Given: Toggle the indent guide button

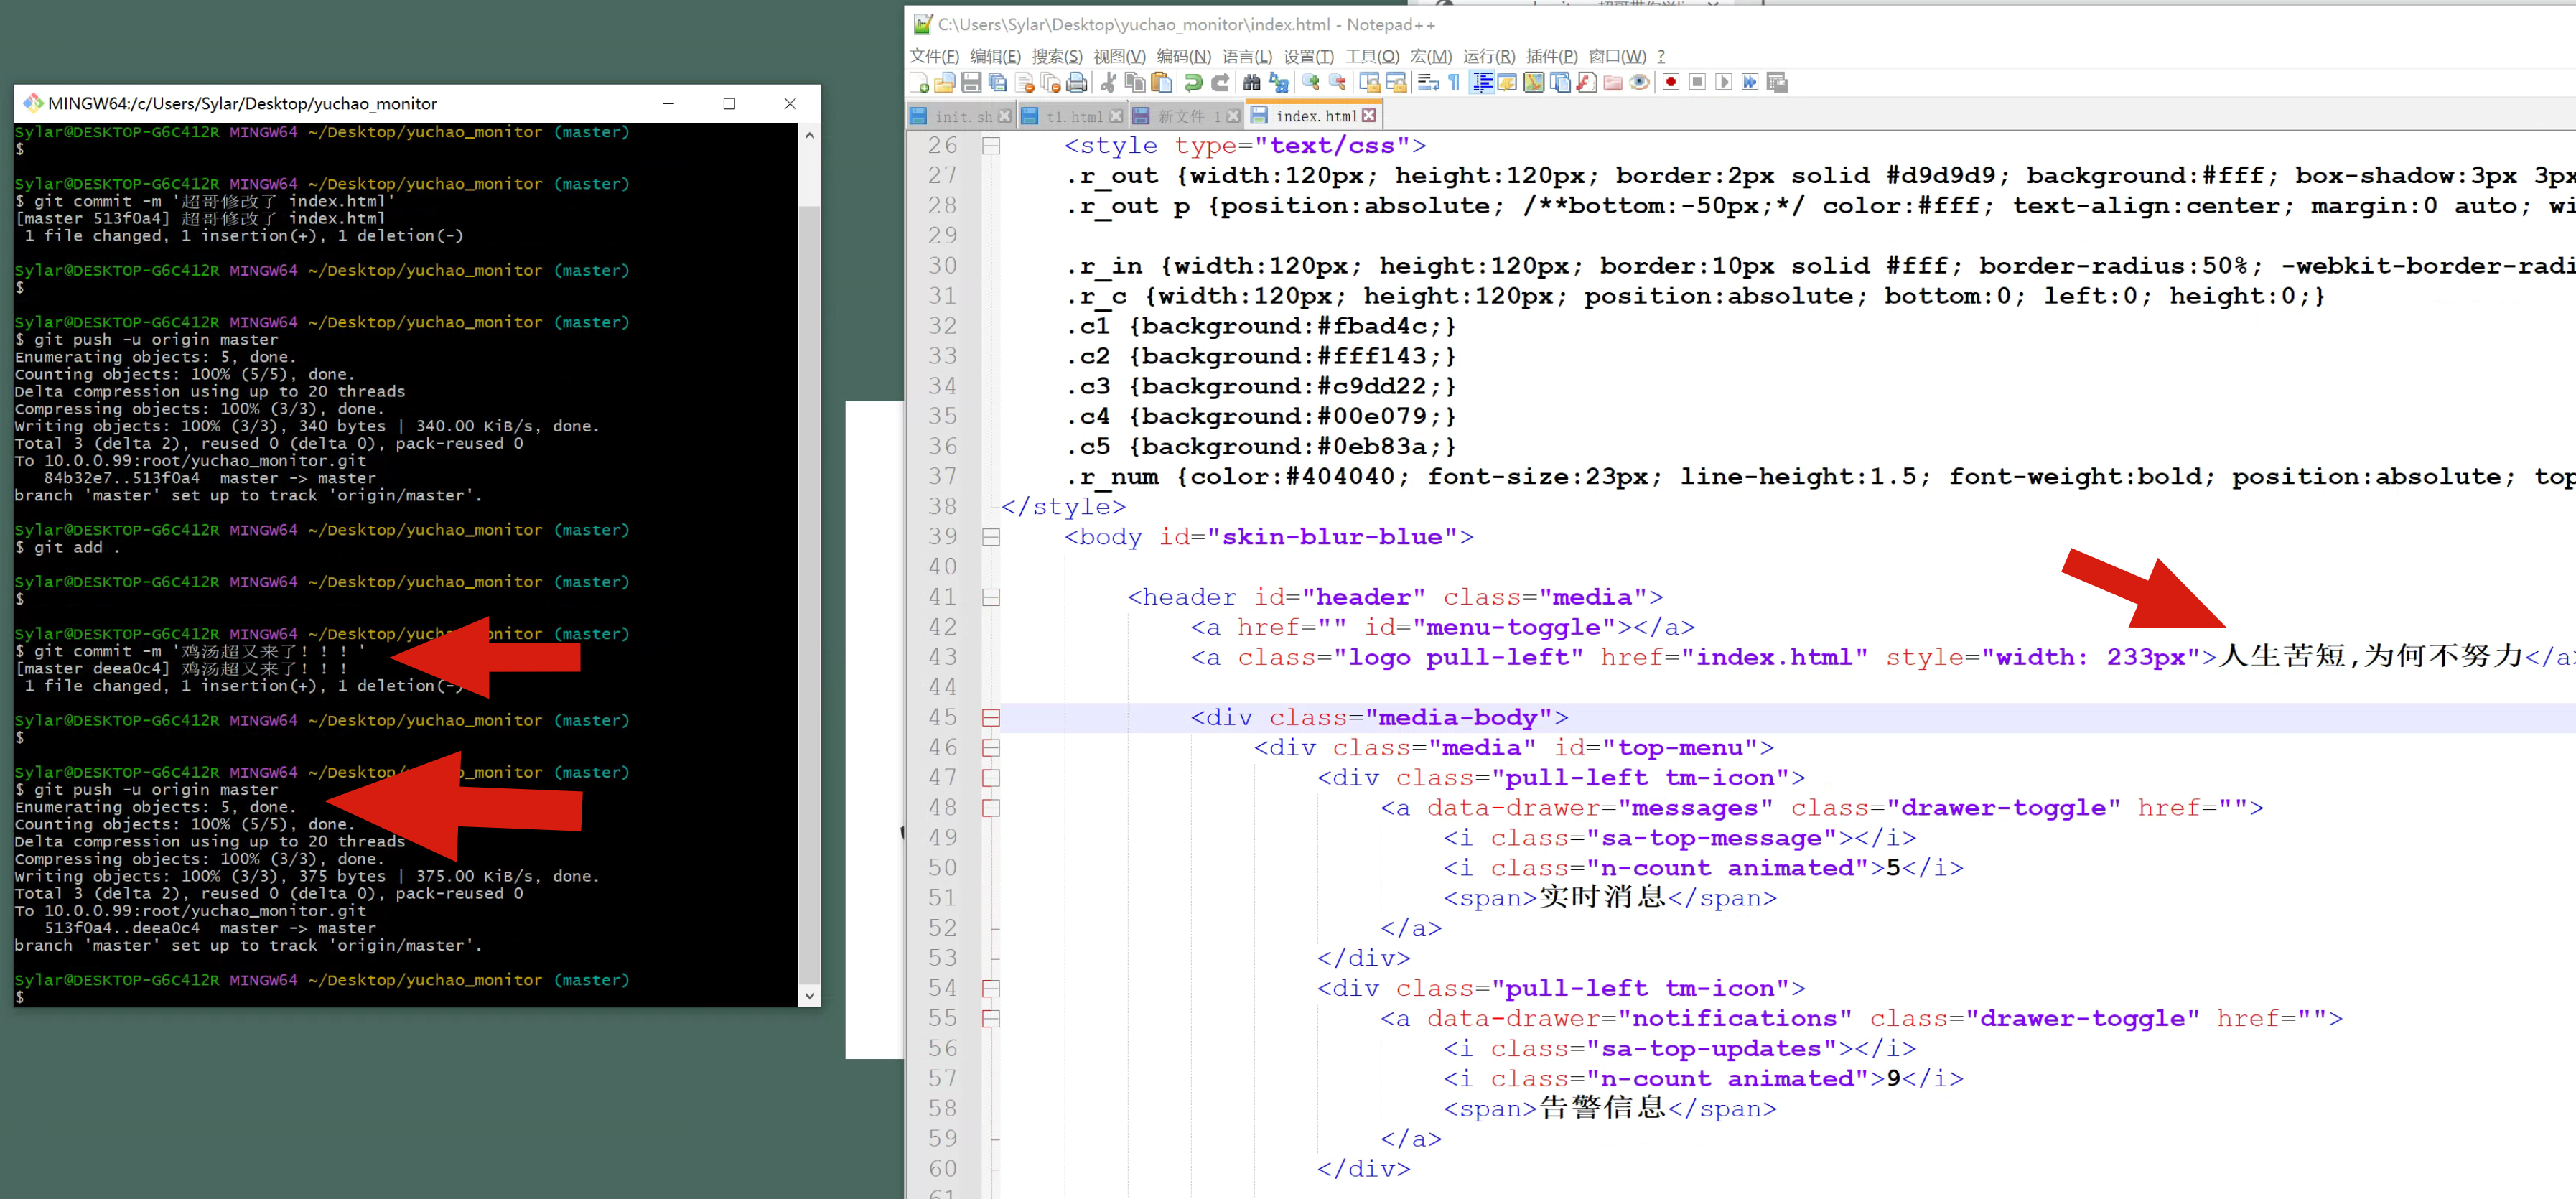Looking at the screenshot, I should [x=1482, y=83].
